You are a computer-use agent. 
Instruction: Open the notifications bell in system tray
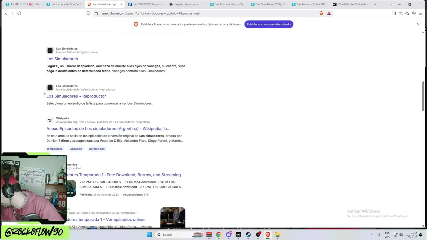421,235
